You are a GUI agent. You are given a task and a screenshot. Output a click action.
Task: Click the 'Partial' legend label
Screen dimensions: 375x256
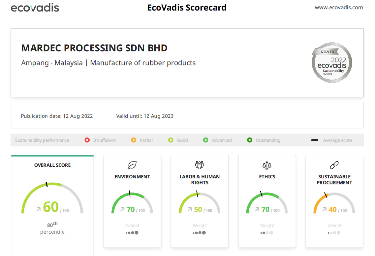[x=146, y=140]
